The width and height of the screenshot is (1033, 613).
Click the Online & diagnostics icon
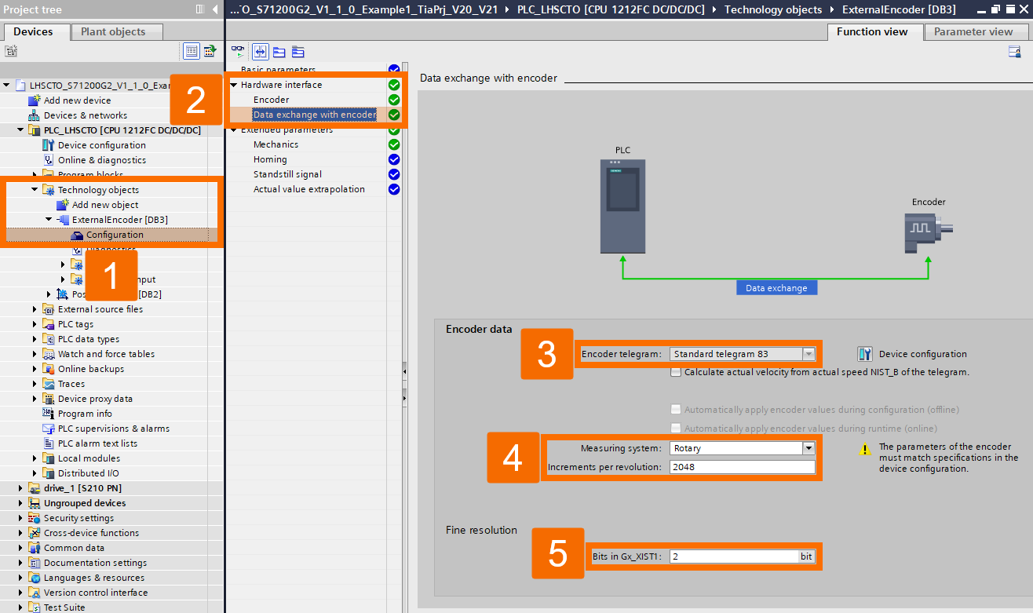coord(48,160)
